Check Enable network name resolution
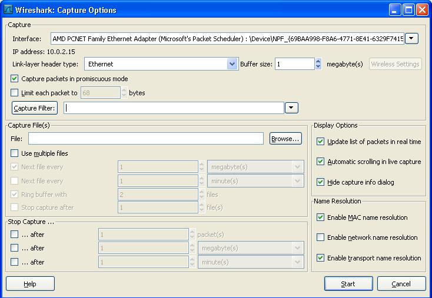This screenshot has height=298, width=432. point(320,237)
